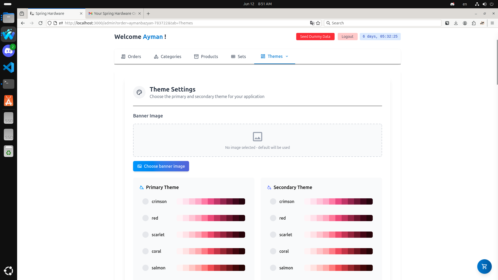Click the palette icon beside Theme Settings

click(x=139, y=92)
